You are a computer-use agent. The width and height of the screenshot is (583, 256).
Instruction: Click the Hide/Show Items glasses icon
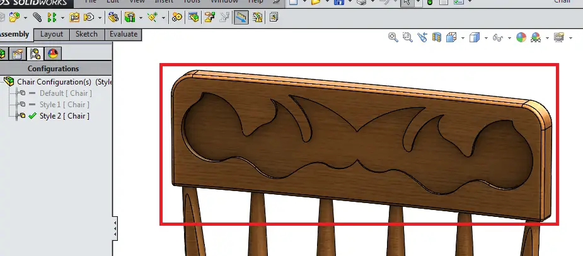tap(498, 37)
